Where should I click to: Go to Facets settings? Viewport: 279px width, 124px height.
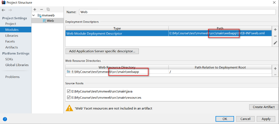coord(10,41)
